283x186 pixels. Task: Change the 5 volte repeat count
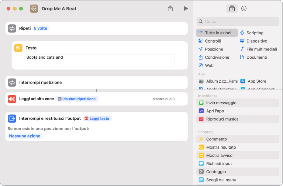pyautogui.click(x=41, y=28)
